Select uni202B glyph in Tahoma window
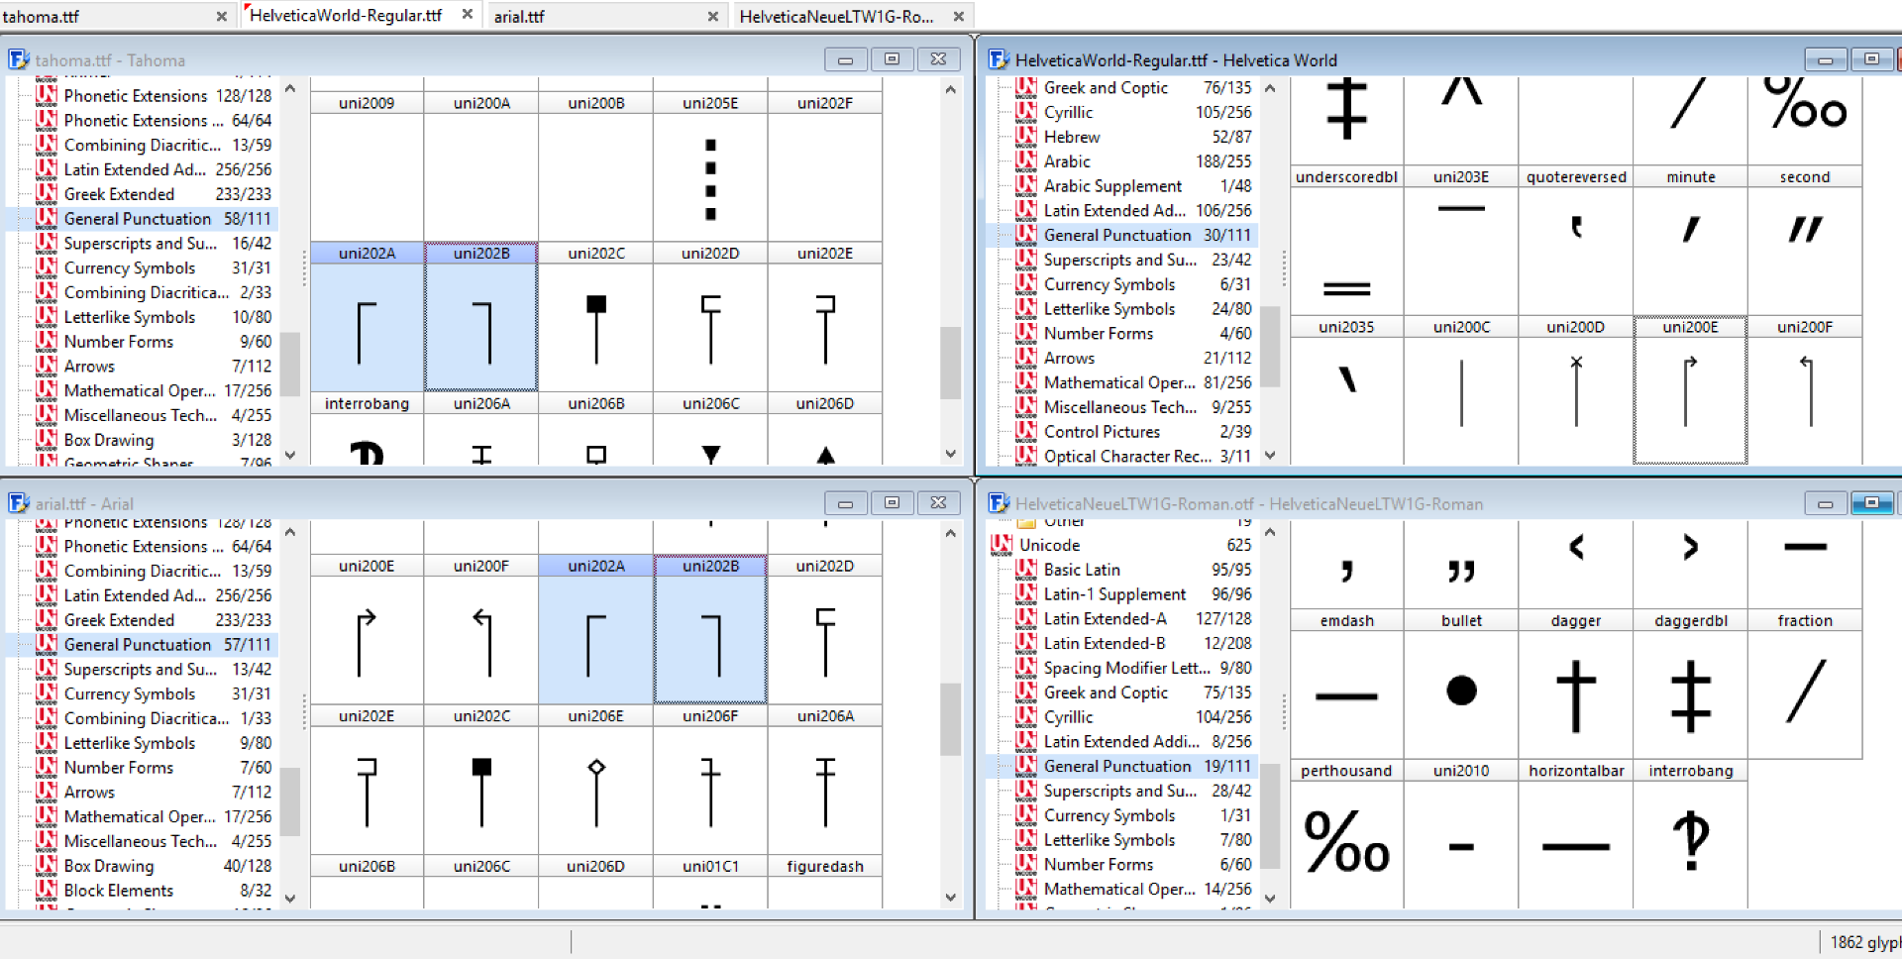The height and width of the screenshot is (959, 1902). click(481, 317)
